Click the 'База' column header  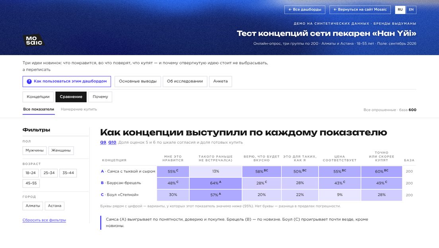[x=409, y=160]
